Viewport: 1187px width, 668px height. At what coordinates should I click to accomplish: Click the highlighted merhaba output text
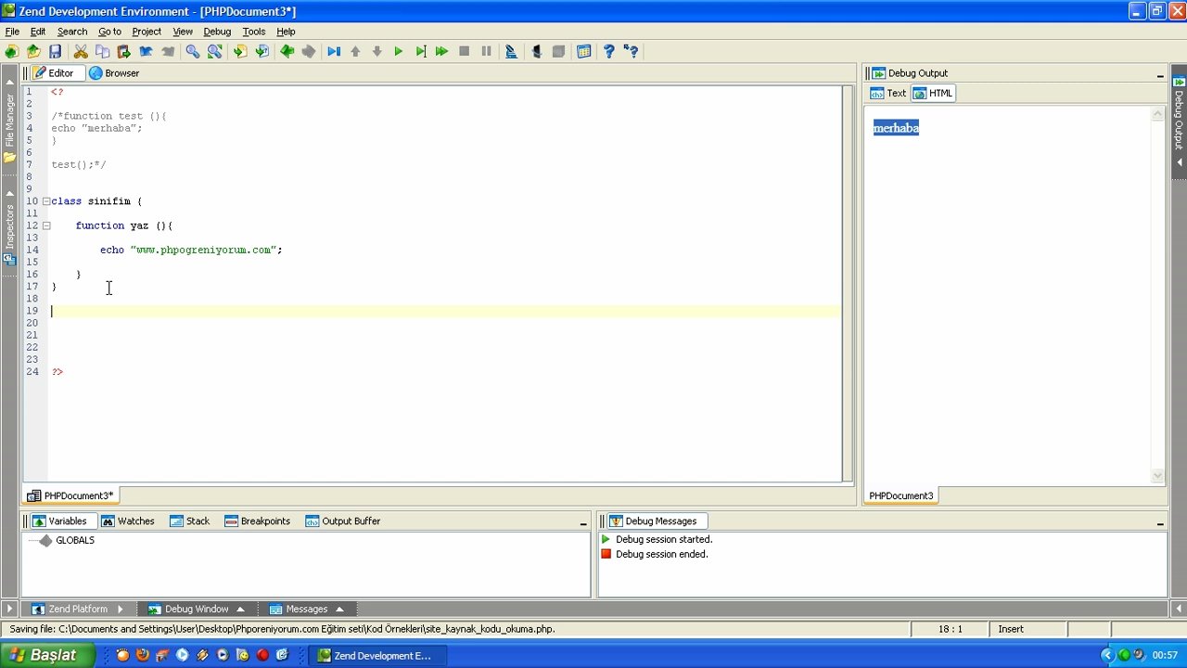click(x=896, y=128)
